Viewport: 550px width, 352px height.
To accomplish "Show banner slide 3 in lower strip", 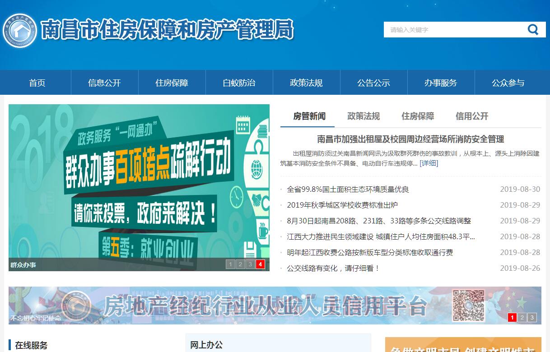I will (x=532, y=318).
